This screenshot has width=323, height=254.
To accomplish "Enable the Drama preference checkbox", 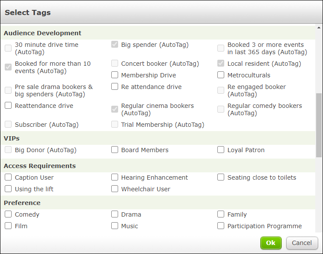I will tap(115, 214).
